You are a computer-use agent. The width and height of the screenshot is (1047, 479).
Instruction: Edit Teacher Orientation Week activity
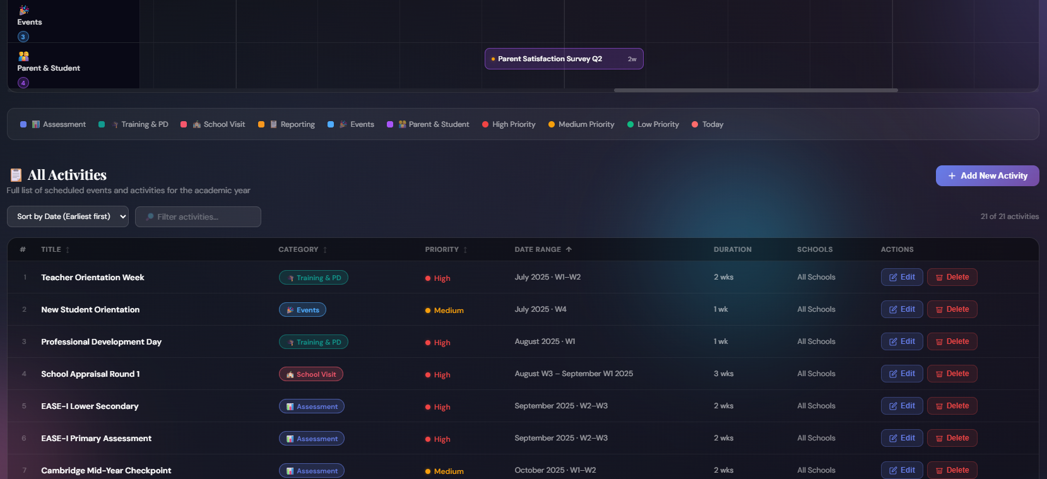point(902,277)
